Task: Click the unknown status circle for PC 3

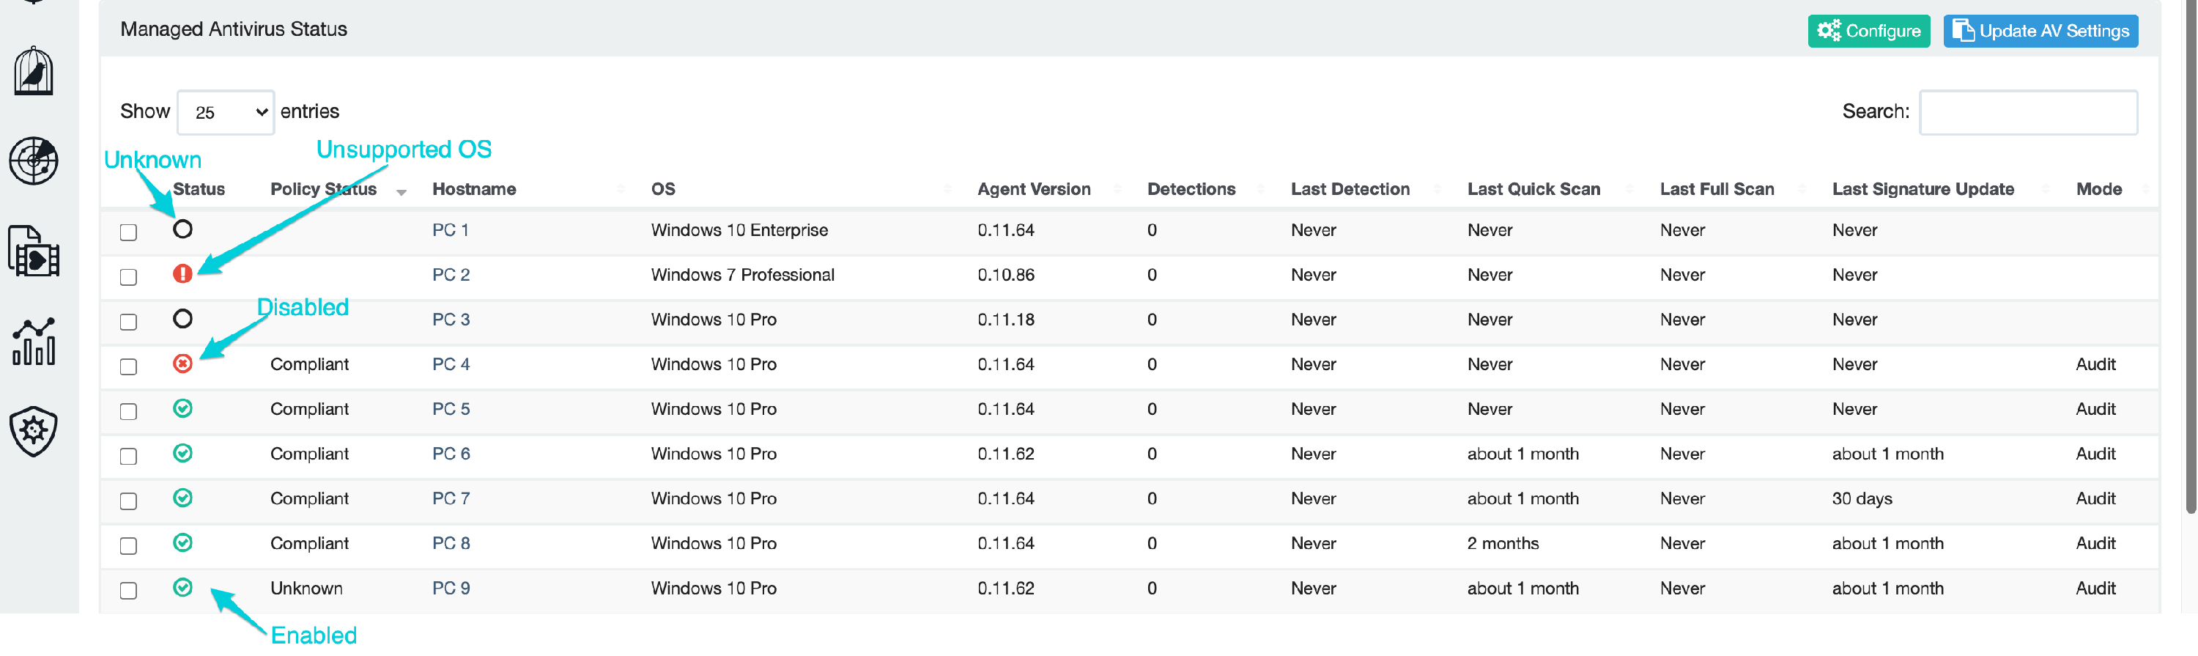Action: (182, 319)
